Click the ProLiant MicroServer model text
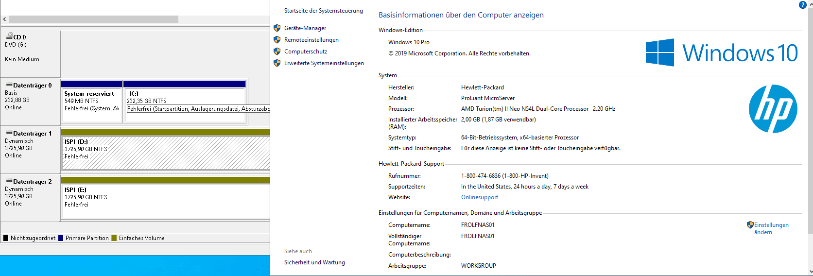The image size is (813, 276). click(488, 98)
